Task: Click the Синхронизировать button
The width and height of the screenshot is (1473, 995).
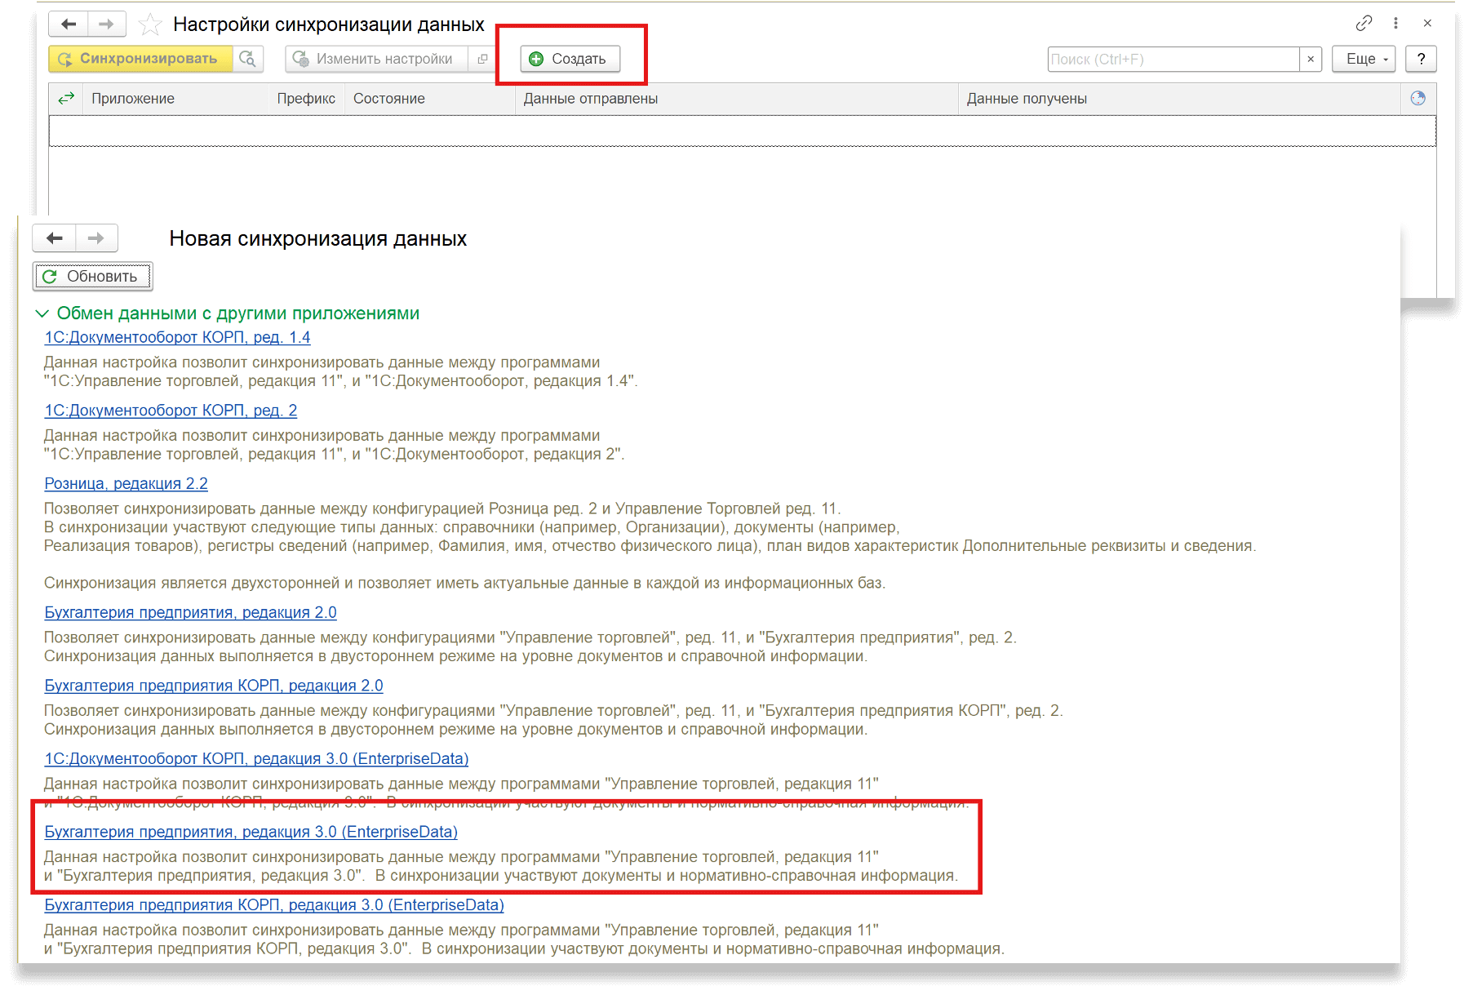Action: (x=140, y=59)
